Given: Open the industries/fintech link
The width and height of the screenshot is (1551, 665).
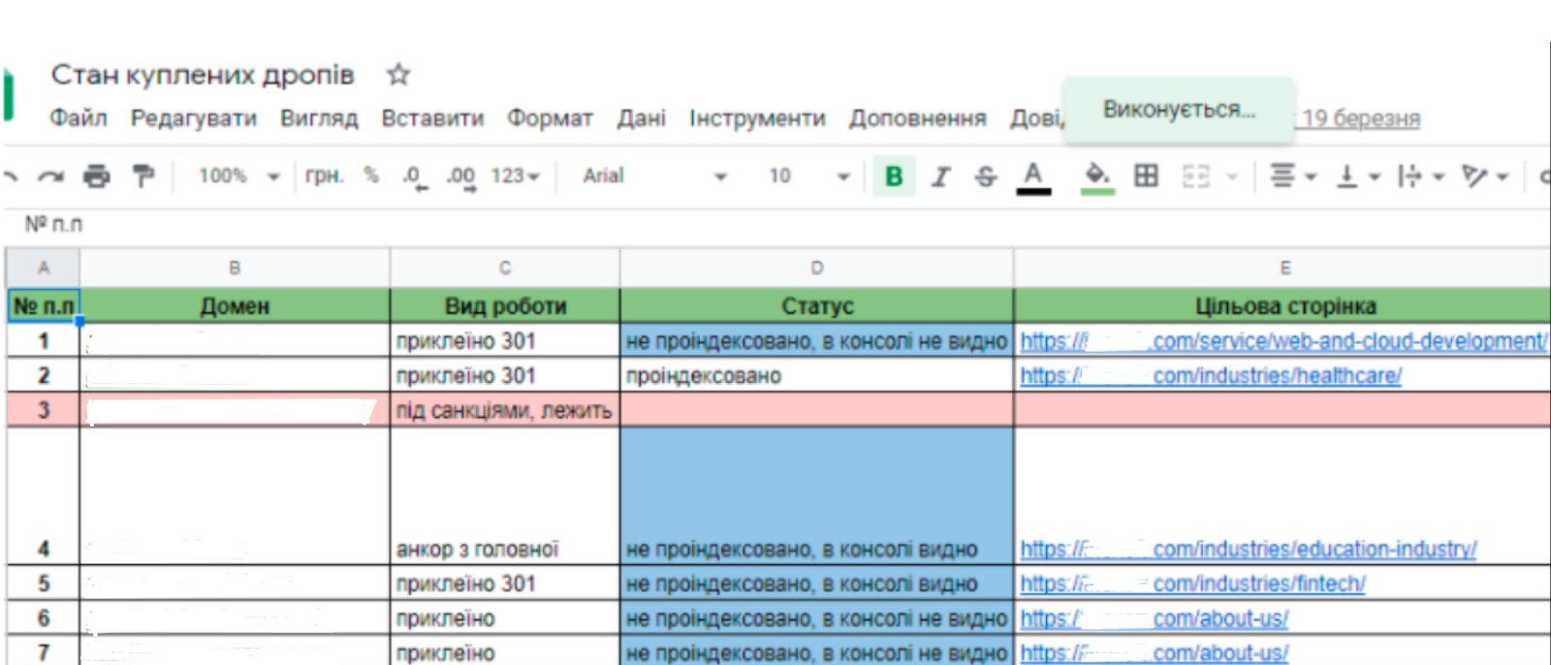Looking at the screenshot, I should point(1193,585).
